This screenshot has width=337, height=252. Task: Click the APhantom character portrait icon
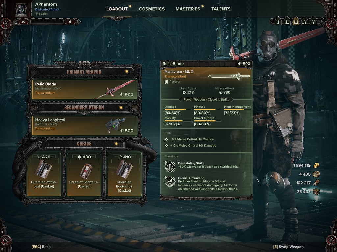coord(21,10)
